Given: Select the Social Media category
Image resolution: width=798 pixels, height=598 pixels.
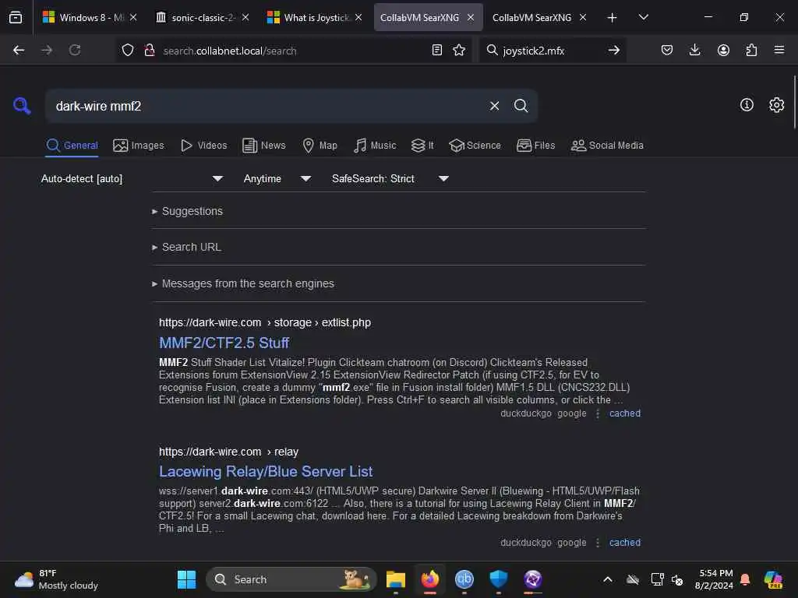Looking at the screenshot, I should (x=607, y=146).
